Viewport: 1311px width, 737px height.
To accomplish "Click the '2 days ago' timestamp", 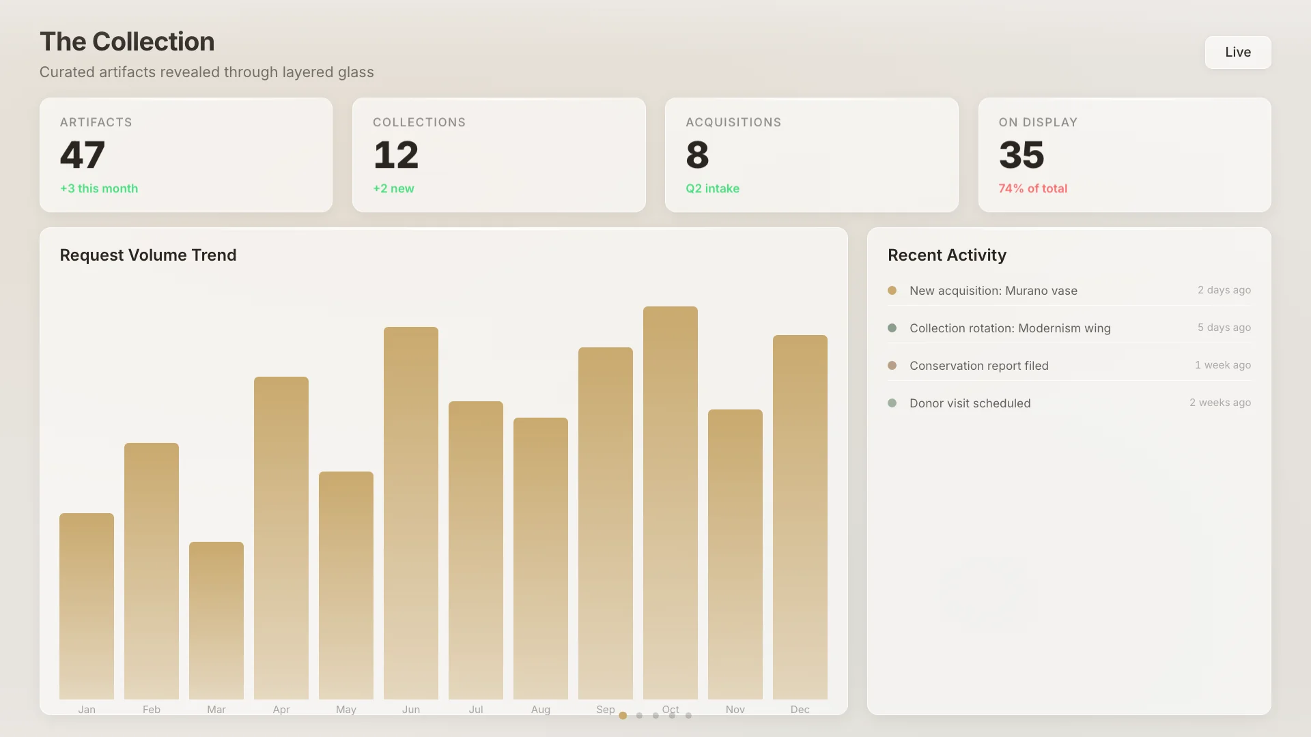I will coord(1224,290).
